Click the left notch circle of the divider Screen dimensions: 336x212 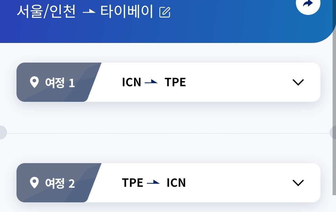pos(2,132)
